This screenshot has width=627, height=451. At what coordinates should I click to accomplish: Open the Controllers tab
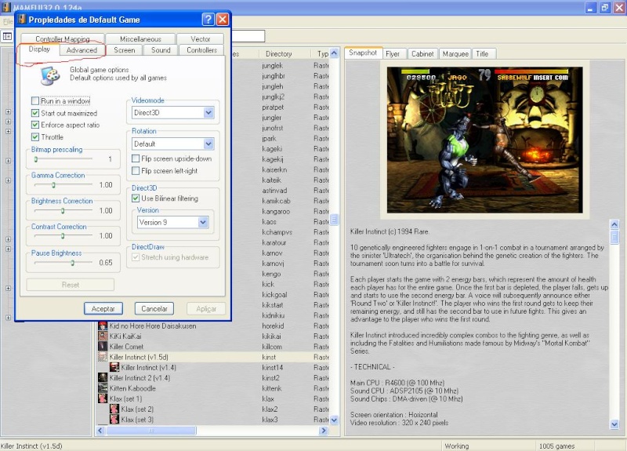coord(201,50)
